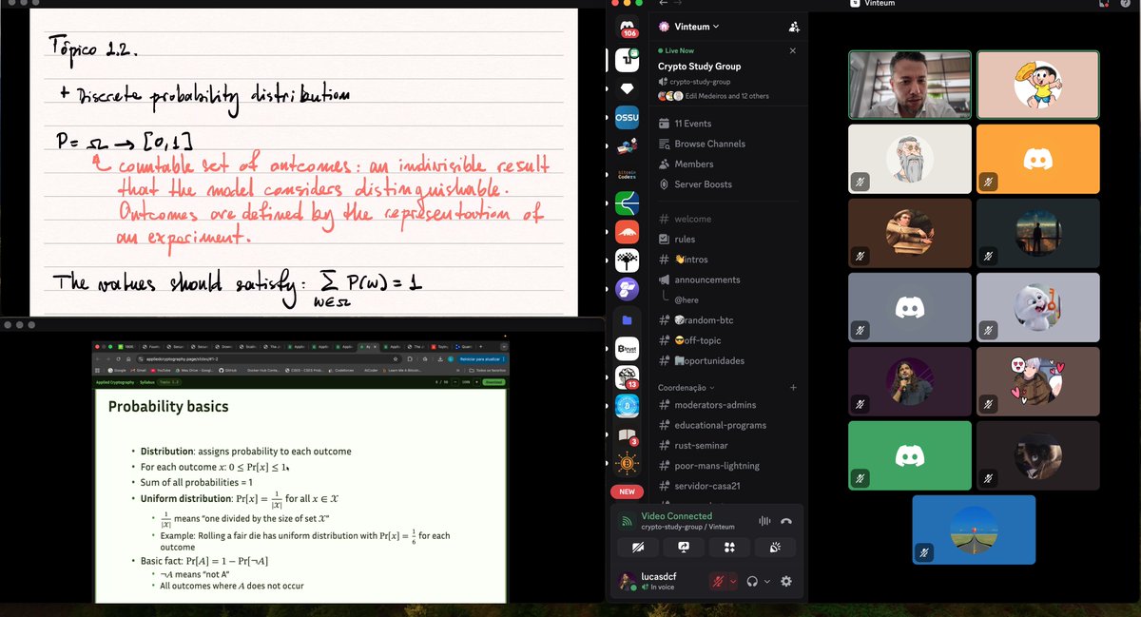Click the lucasdcf user profile area

[660, 581]
